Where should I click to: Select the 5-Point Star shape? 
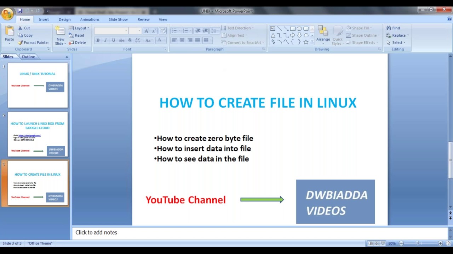point(306,42)
